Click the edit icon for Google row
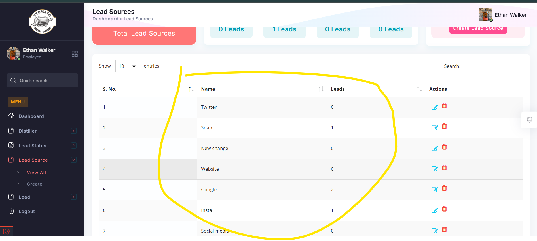 (x=434, y=190)
